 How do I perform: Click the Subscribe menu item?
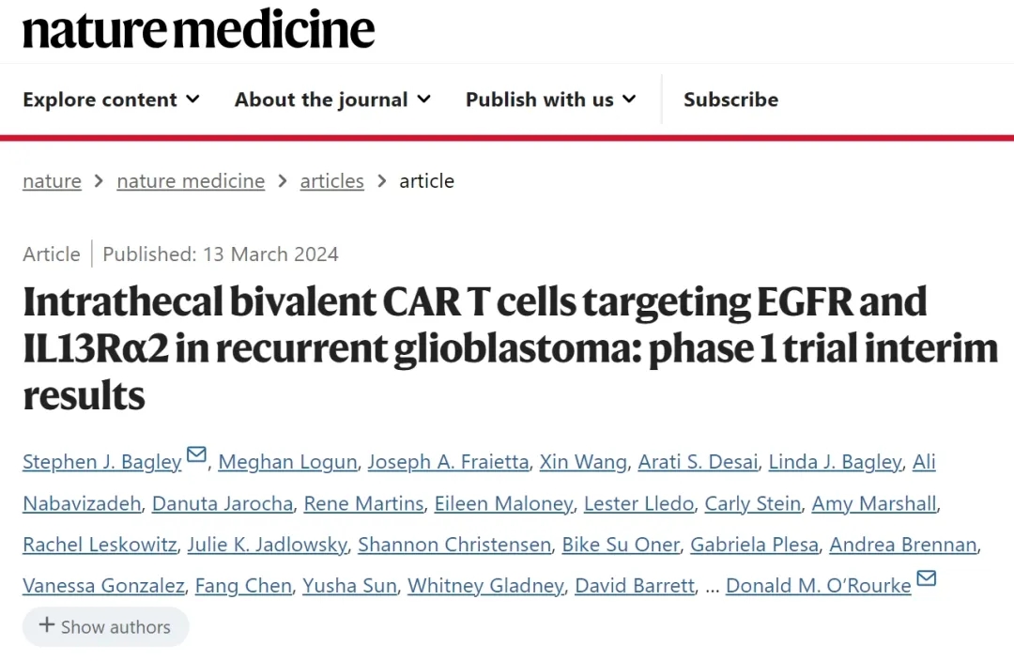pyautogui.click(x=730, y=100)
